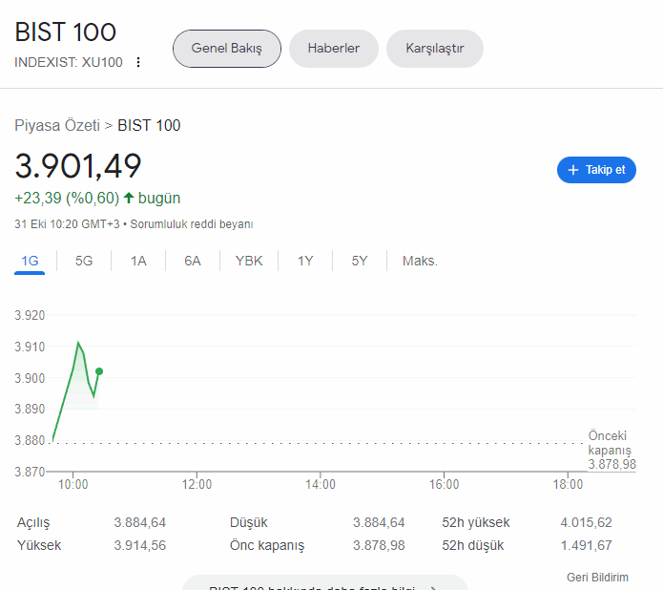
Task: Click the green current-price dot on the chart
Action: click(x=99, y=371)
